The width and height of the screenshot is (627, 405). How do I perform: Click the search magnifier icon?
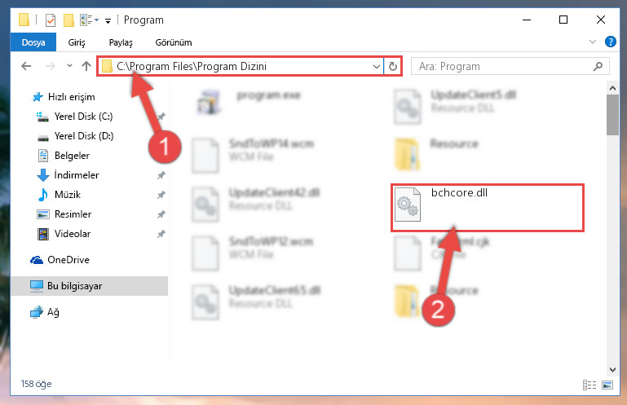tap(598, 66)
